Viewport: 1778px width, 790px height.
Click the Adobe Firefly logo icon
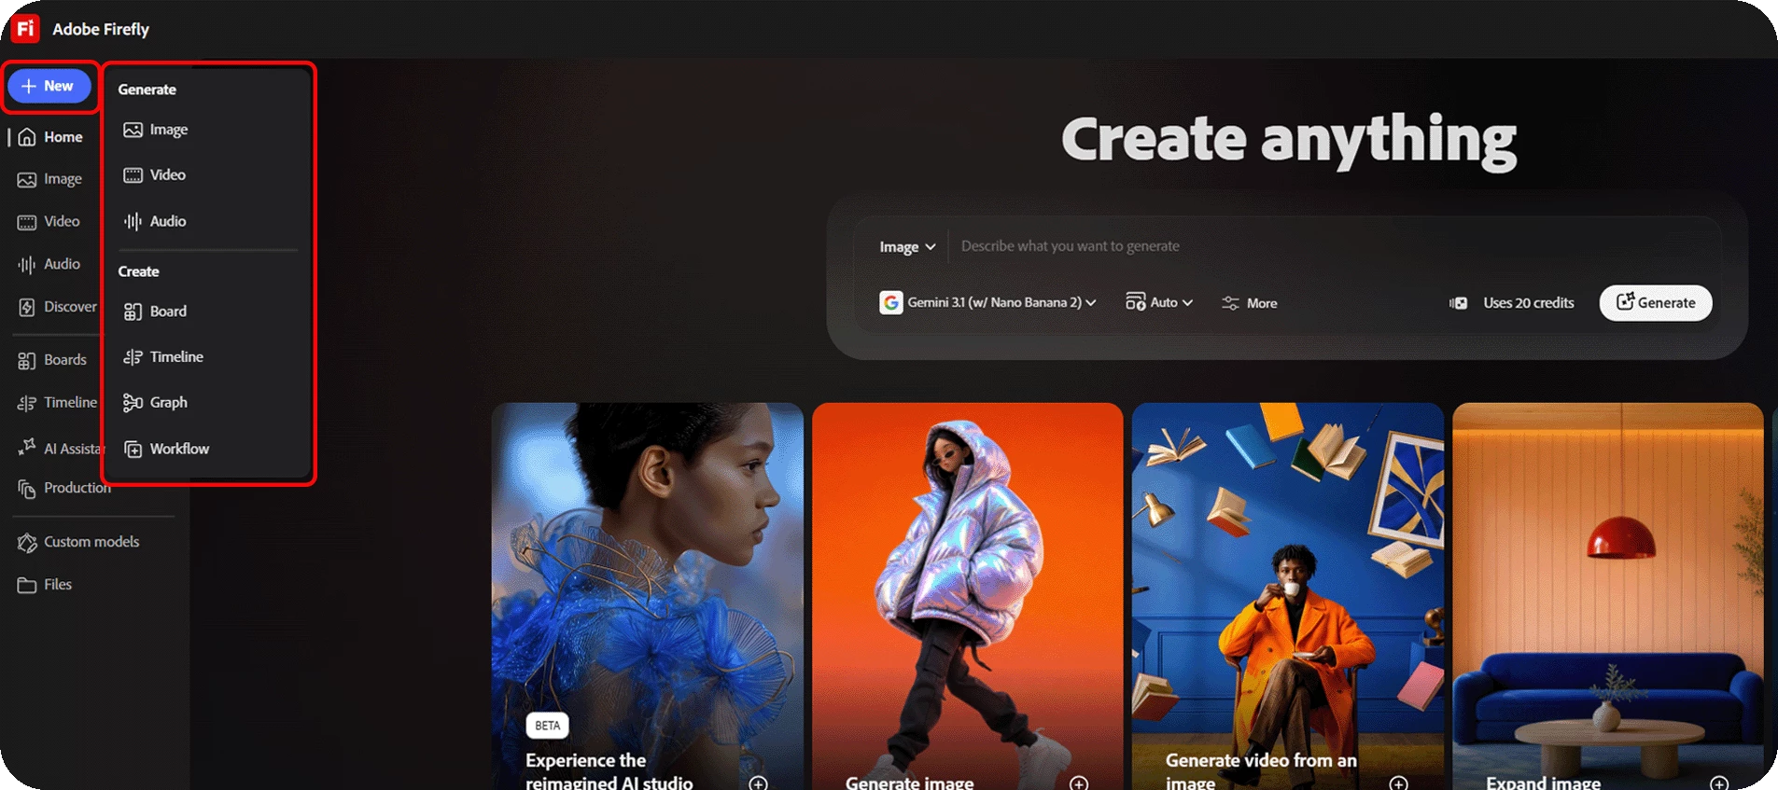pyautogui.click(x=25, y=29)
